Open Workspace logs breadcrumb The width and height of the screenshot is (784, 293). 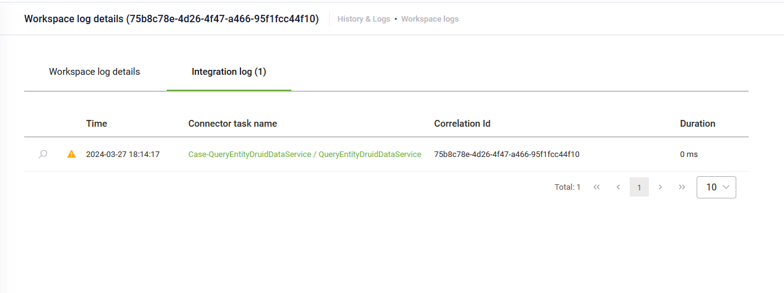[430, 19]
